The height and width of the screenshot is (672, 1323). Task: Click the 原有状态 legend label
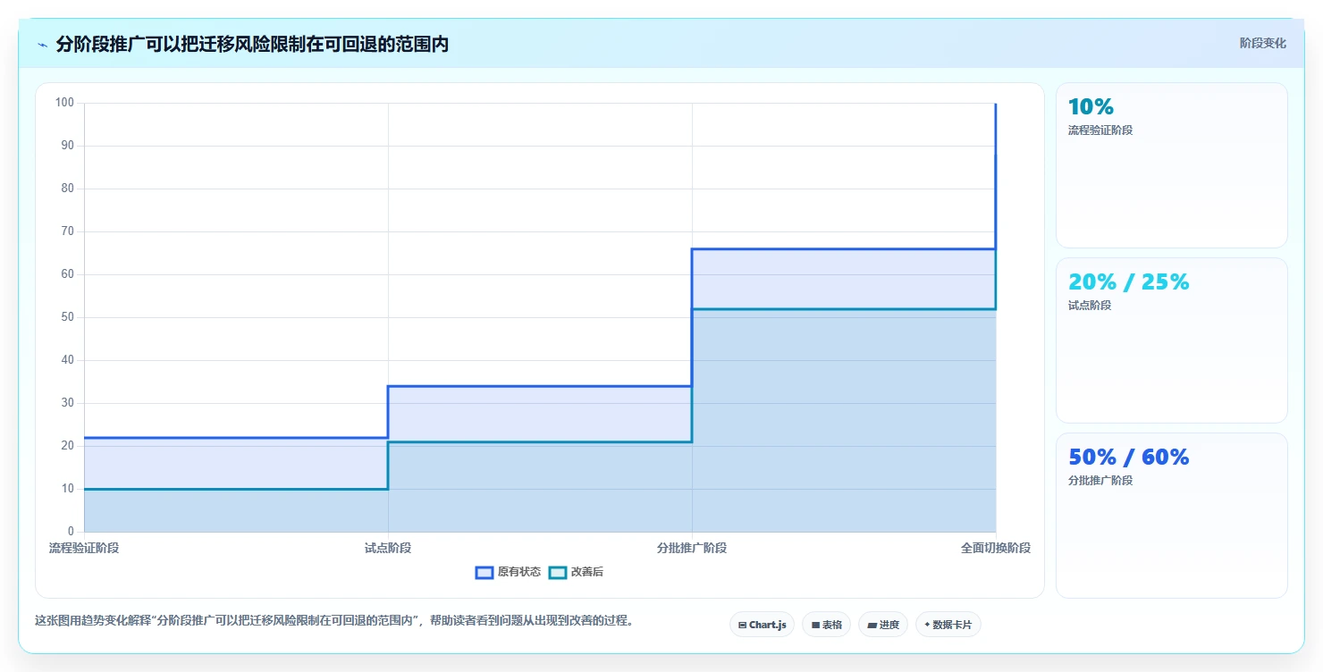[x=519, y=572]
